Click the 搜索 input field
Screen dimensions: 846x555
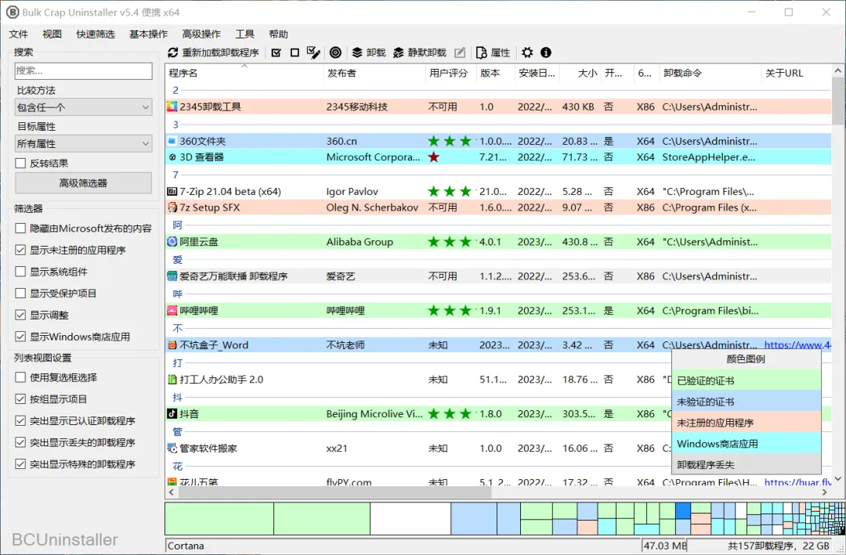[84, 70]
